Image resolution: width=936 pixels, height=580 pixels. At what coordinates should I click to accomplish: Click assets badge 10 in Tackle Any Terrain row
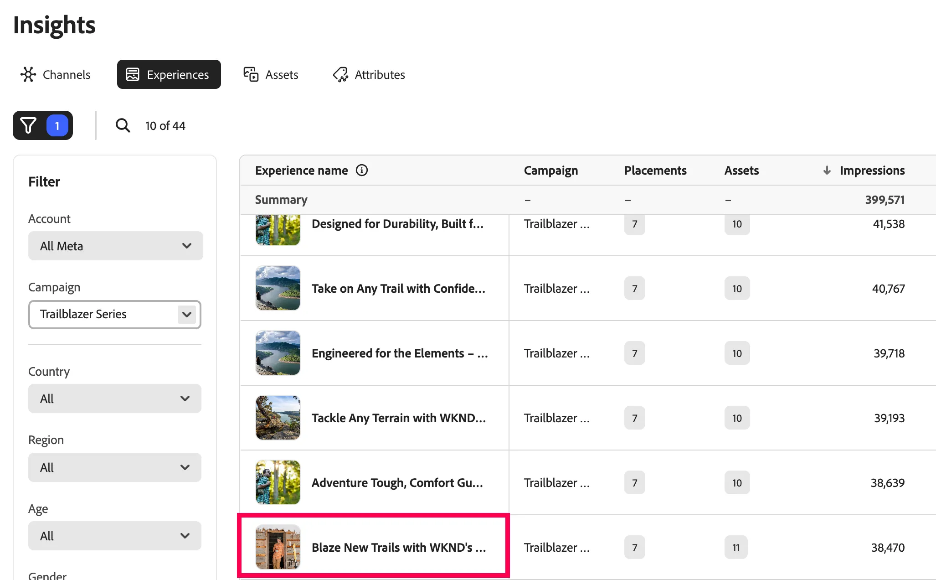[x=737, y=418]
